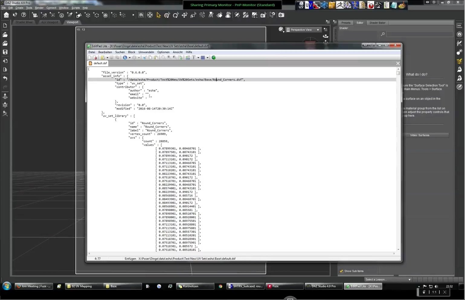Screen dimensions: 465x300
Task: Click the Search magnifier icon in EditPad
Action: tap(163, 58)
